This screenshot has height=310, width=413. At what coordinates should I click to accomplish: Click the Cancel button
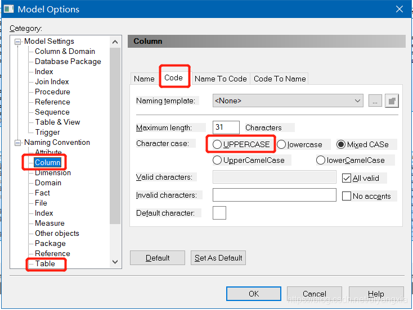point(315,294)
